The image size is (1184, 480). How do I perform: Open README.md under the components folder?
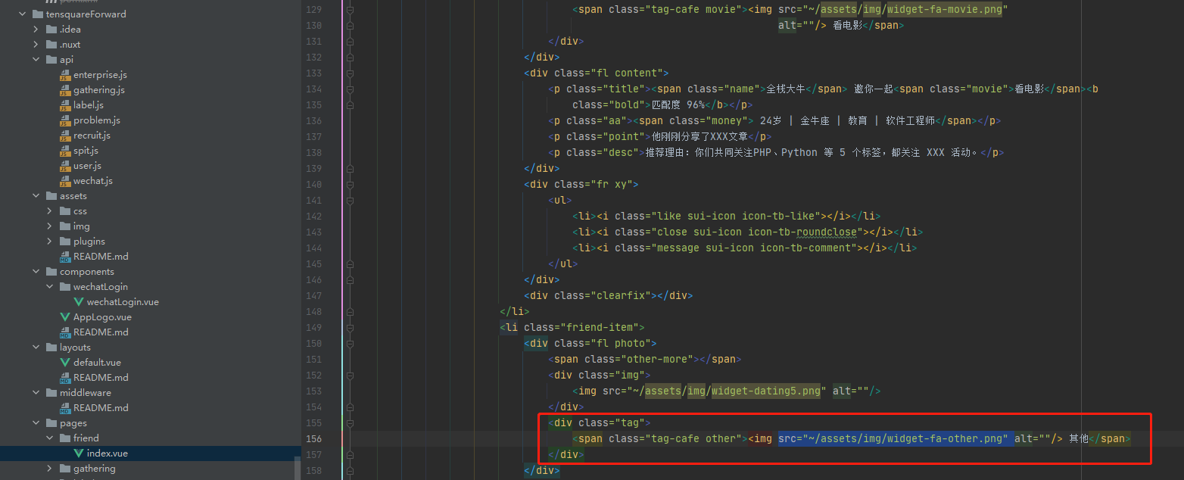click(101, 332)
